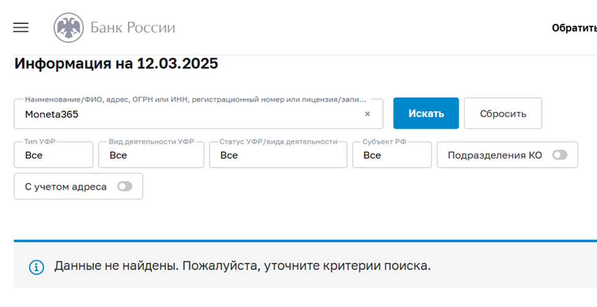The image size is (597, 307).
Task: Click the 'Подразделения КО' label text
Action: click(x=495, y=155)
